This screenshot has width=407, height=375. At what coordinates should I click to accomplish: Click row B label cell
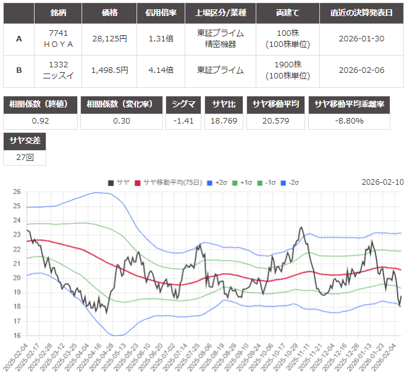pyautogui.click(x=19, y=70)
